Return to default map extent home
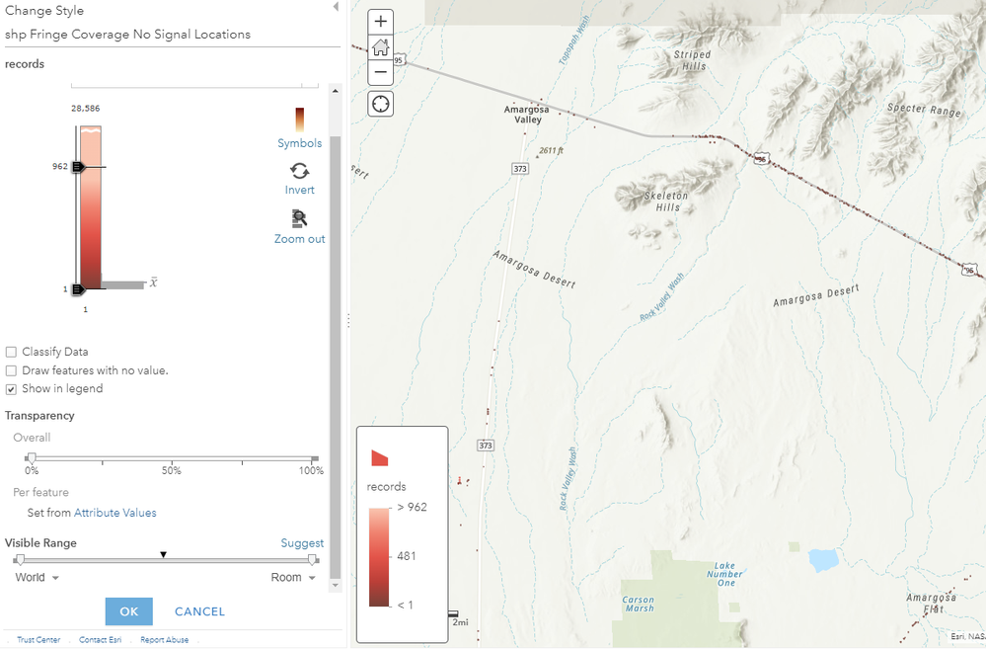 380,47
